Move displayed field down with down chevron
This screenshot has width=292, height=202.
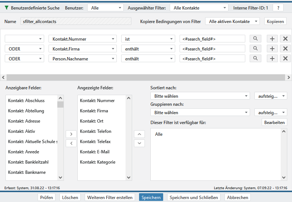(x=139, y=143)
